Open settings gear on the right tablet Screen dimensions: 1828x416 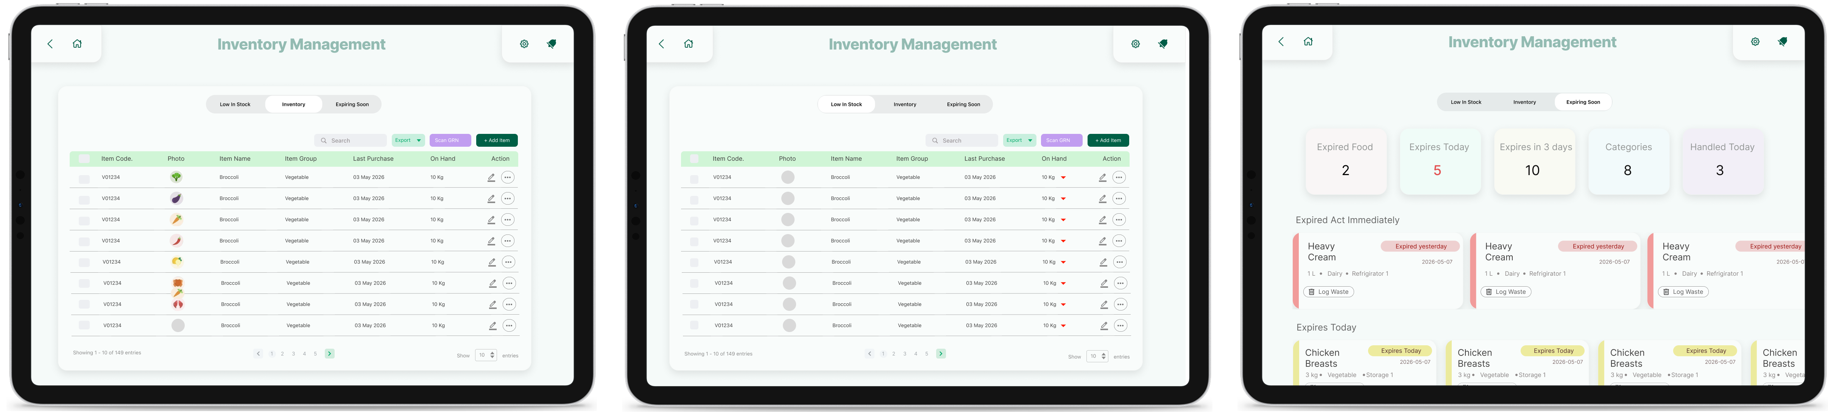tap(1755, 42)
